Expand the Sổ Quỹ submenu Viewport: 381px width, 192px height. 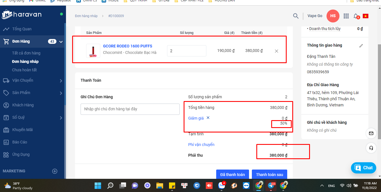click(61, 118)
